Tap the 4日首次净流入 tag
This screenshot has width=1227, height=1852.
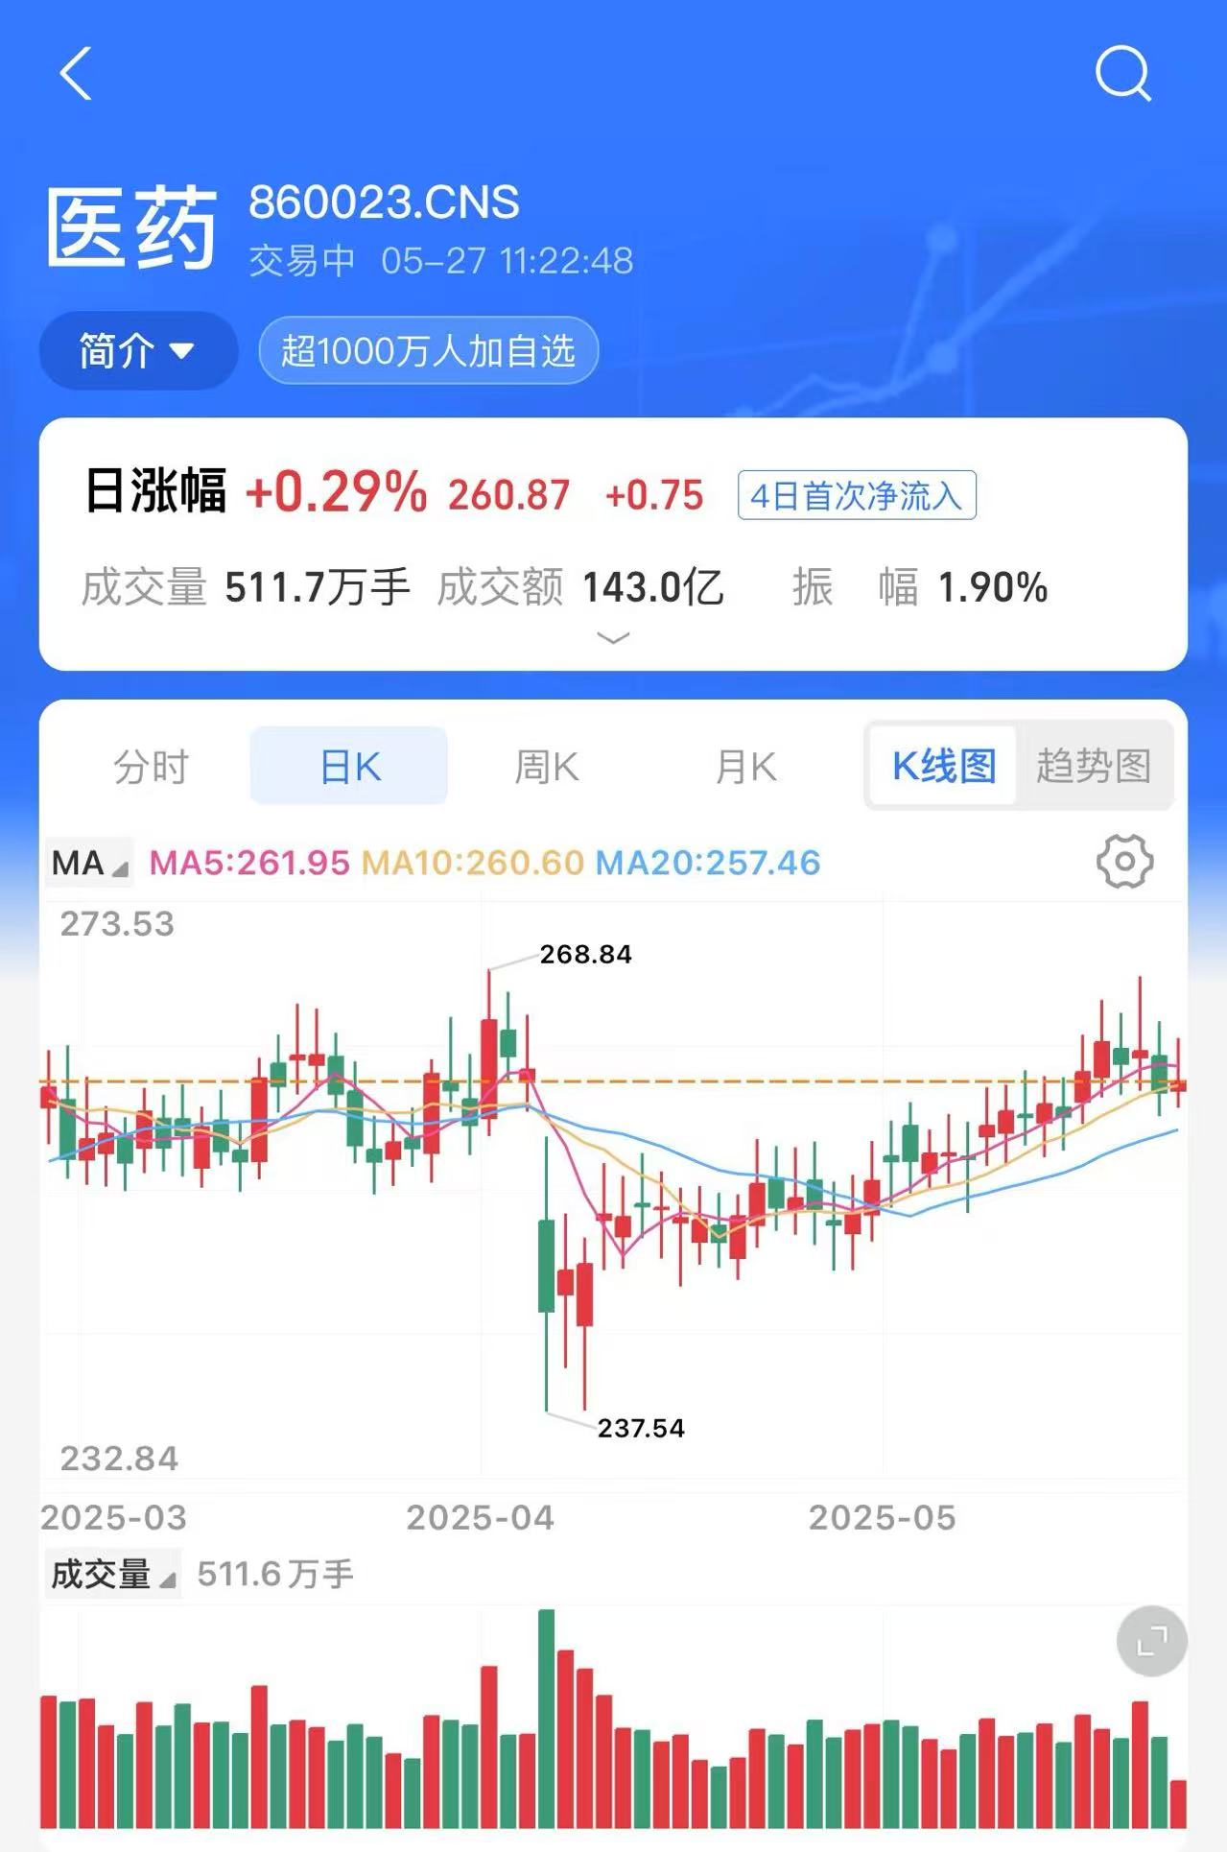pos(857,495)
